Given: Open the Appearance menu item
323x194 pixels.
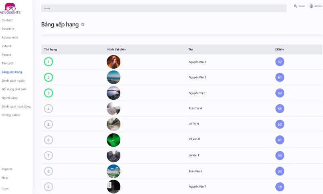Looking at the screenshot, I should tap(10, 38).
